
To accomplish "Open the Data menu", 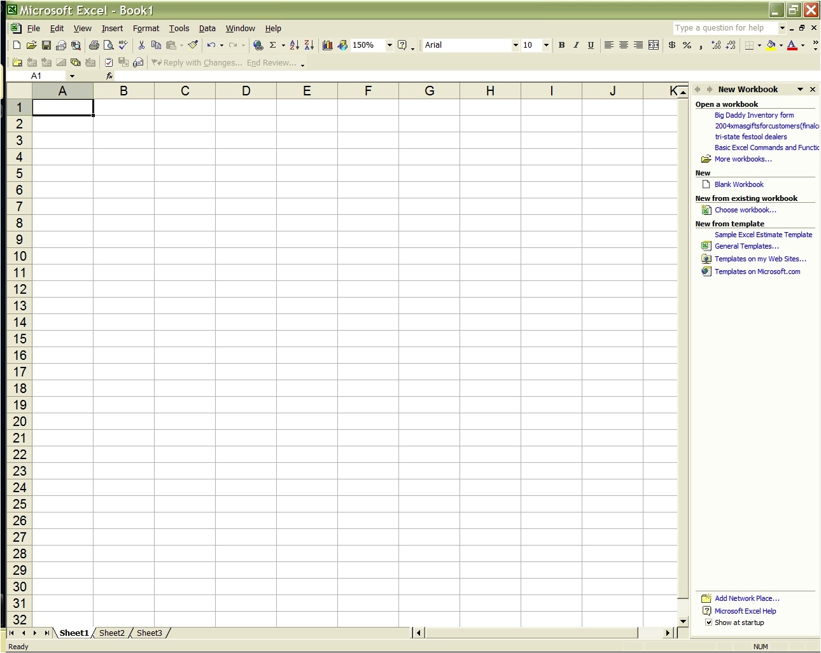I will pos(207,29).
